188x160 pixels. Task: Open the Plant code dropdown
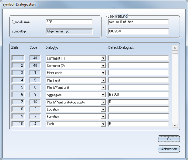(103, 73)
